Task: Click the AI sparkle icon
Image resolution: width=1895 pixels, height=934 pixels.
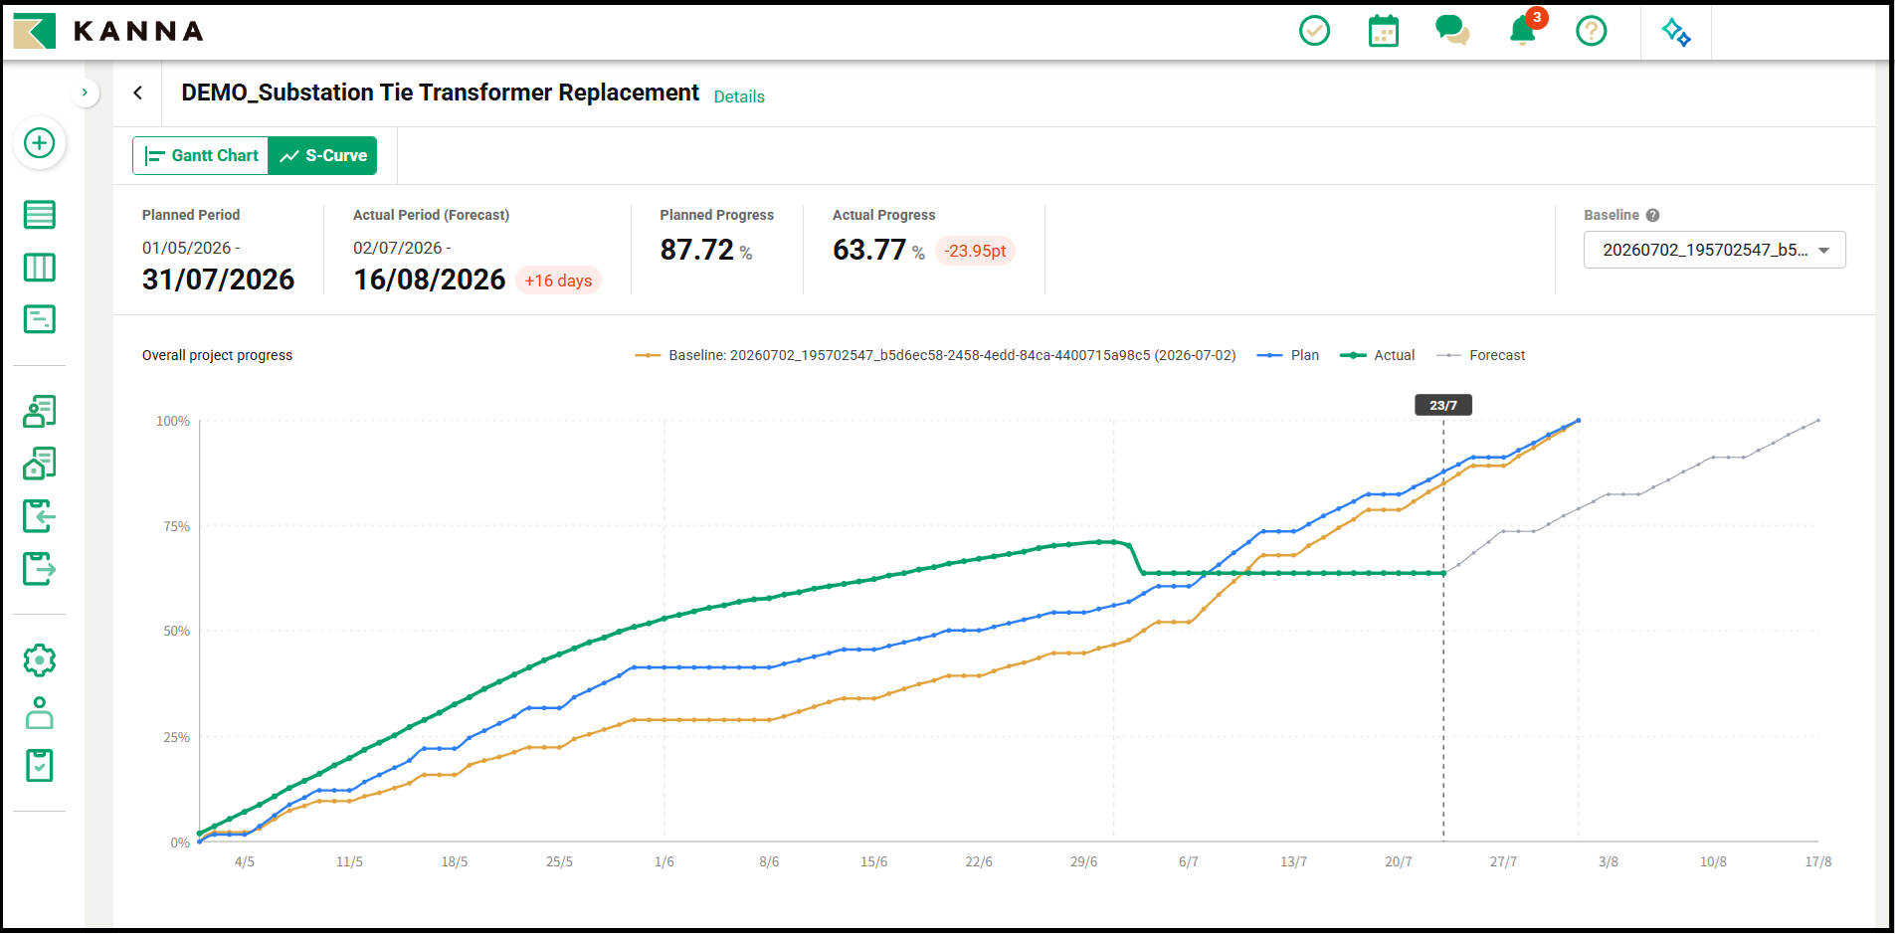Action: (x=1676, y=32)
